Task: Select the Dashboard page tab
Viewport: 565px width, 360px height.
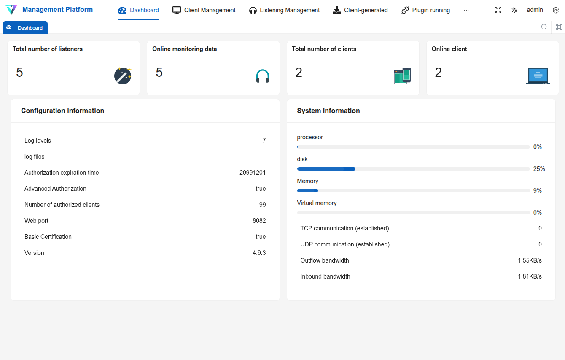Action: (25, 28)
